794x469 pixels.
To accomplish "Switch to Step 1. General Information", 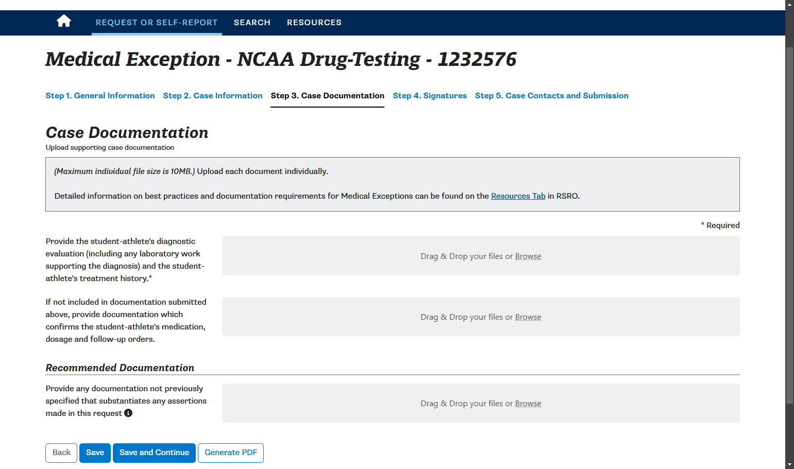I will coord(100,96).
